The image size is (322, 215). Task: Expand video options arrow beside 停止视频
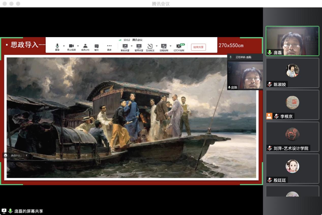[78, 46]
